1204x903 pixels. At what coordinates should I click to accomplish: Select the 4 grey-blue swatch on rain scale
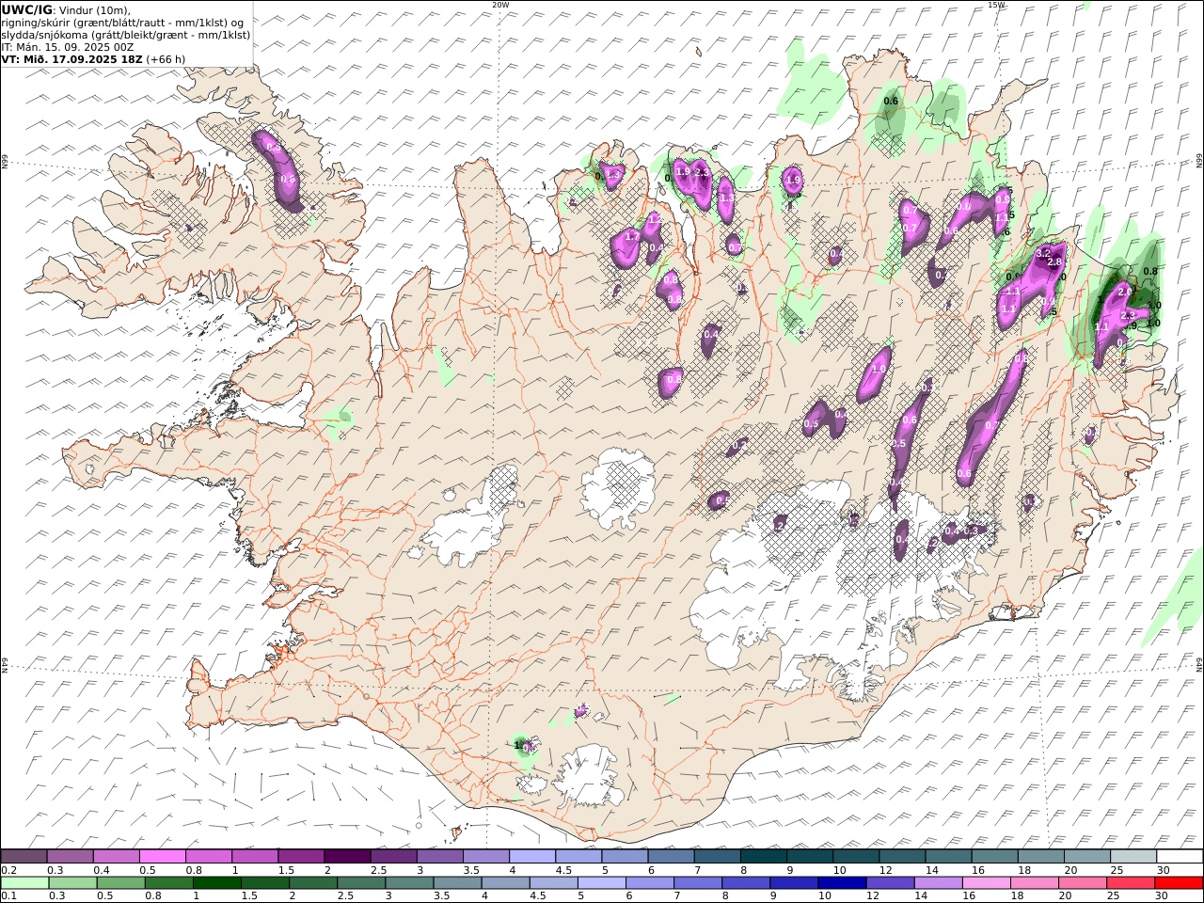[506, 883]
